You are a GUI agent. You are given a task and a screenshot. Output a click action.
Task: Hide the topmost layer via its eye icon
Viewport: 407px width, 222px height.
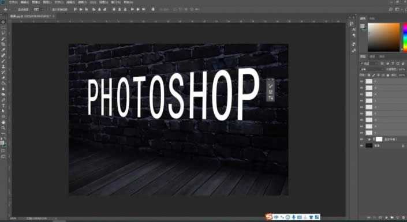362,81
